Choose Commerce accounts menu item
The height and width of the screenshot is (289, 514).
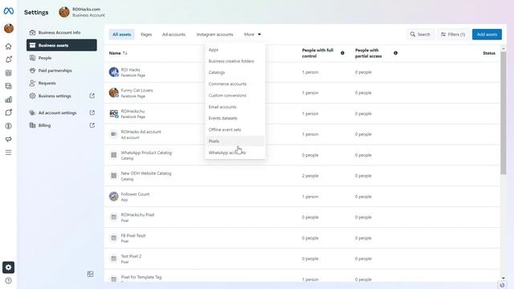pos(235,83)
